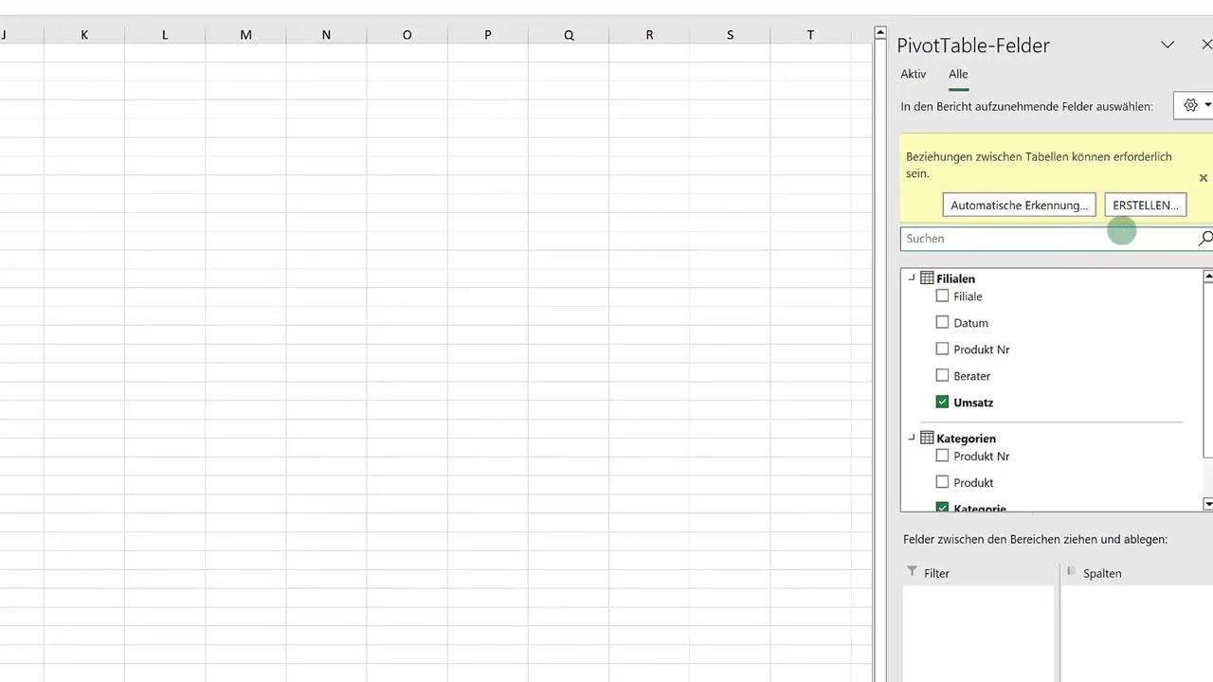The image size is (1213, 682).
Task: Click the Kategorien table name
Action: [x=966, y=439]
